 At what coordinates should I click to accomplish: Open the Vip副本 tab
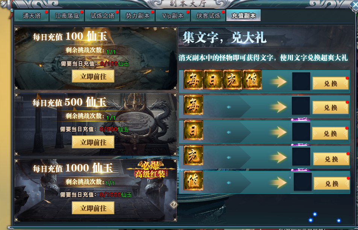(173, 15)
